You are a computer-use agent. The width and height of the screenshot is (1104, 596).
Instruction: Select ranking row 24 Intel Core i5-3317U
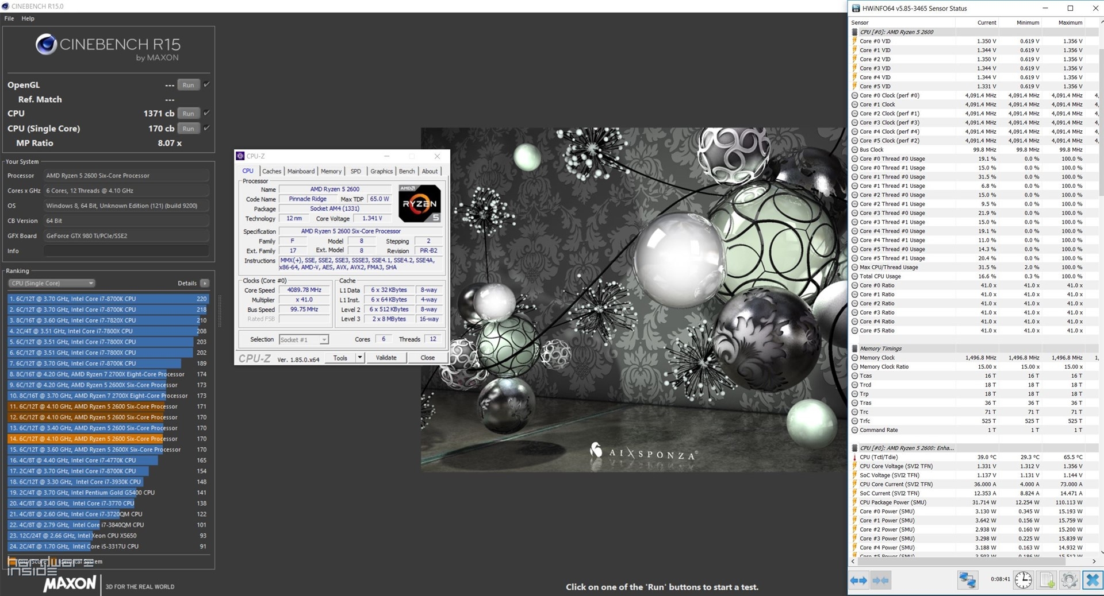pyautogui.click(x=108, y=547)
